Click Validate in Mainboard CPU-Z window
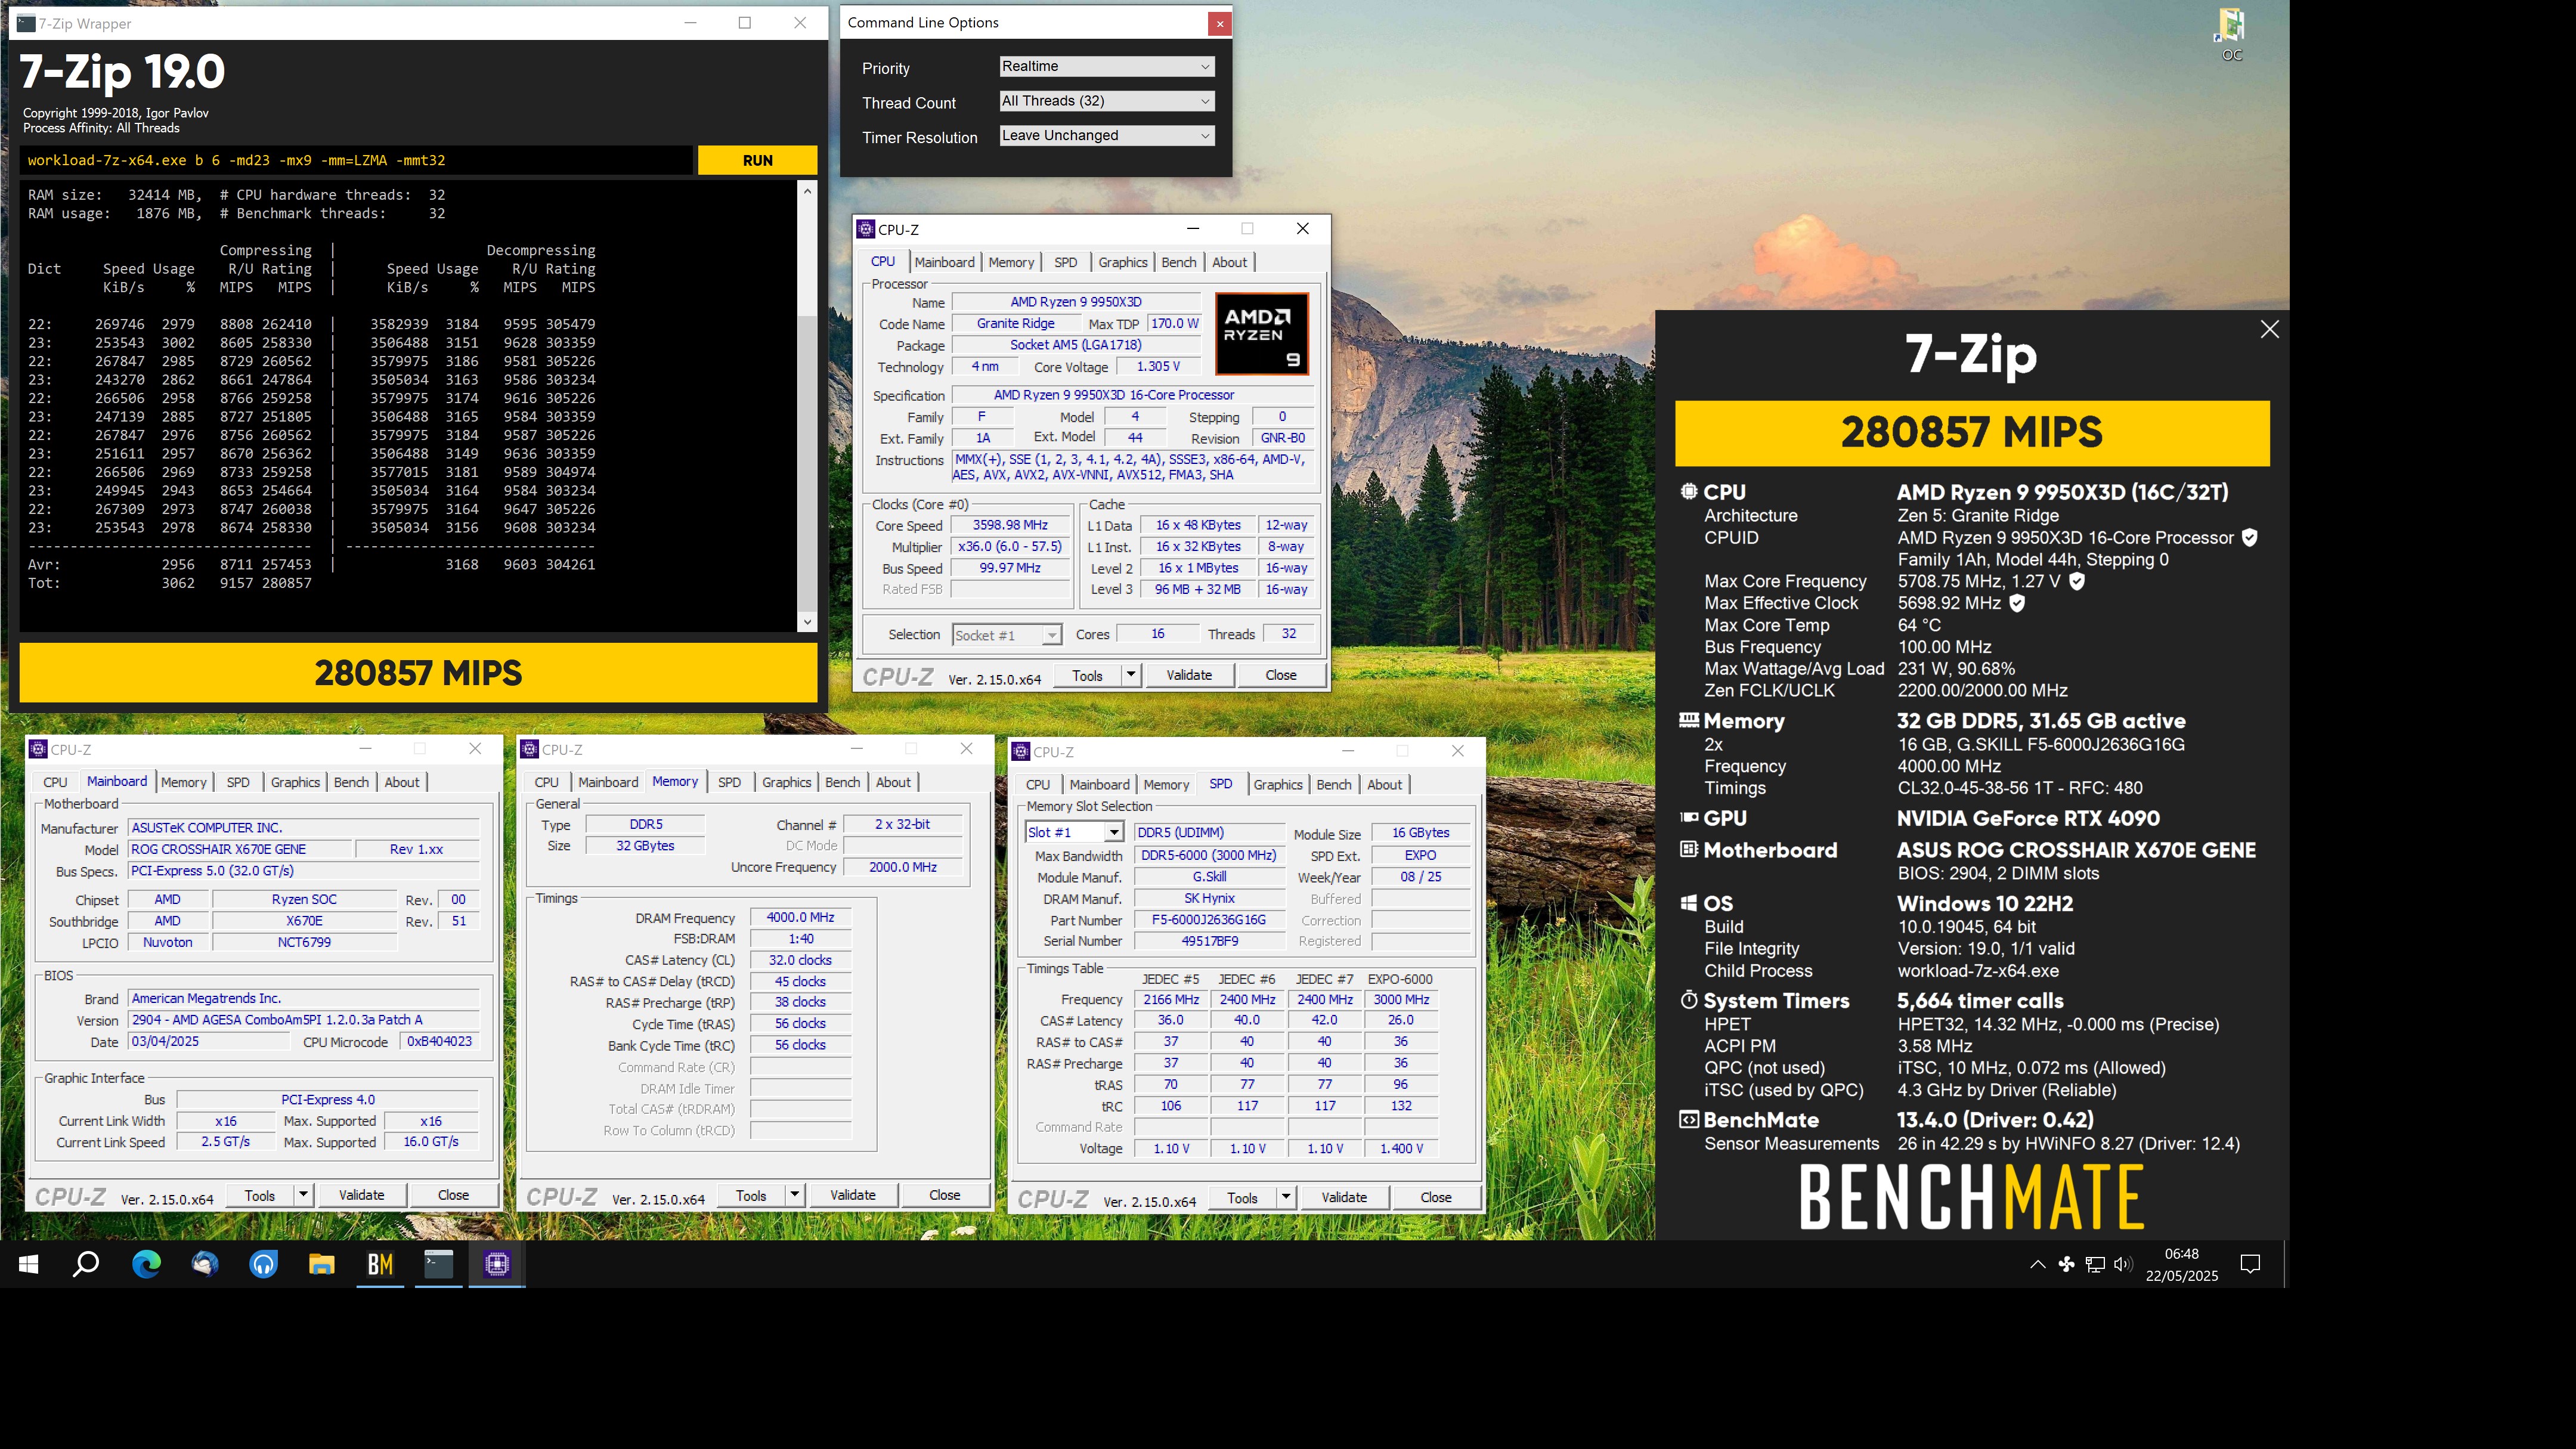The image size is (2576, 1449). [x=361, y=1195]
